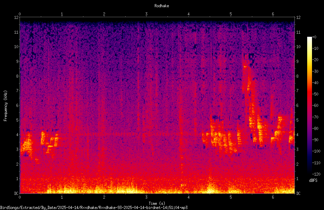Click the 9 kHz label on left axis
This screenshot has width=324, height=210.
18,61
